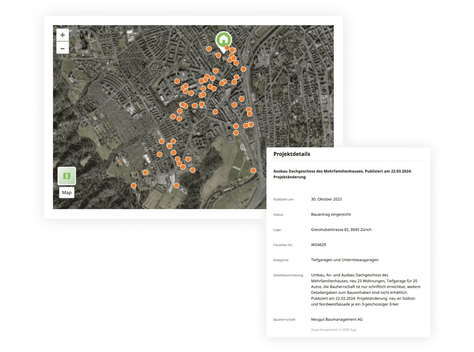The width and height of the screenshot is (474, 352).
Task: Switch the map to Map view
Action: point(66,192)
